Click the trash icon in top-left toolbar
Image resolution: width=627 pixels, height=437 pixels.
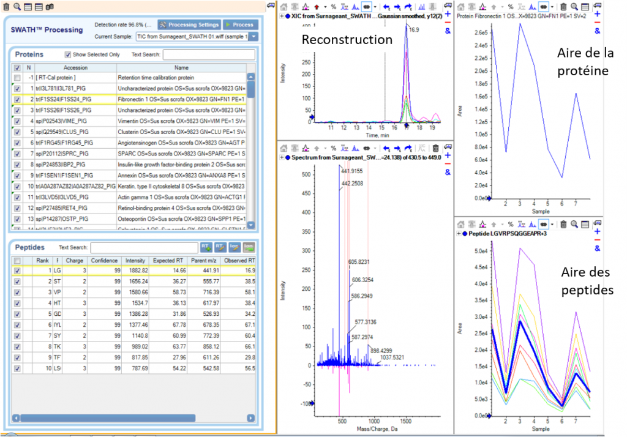coord(6,6)
